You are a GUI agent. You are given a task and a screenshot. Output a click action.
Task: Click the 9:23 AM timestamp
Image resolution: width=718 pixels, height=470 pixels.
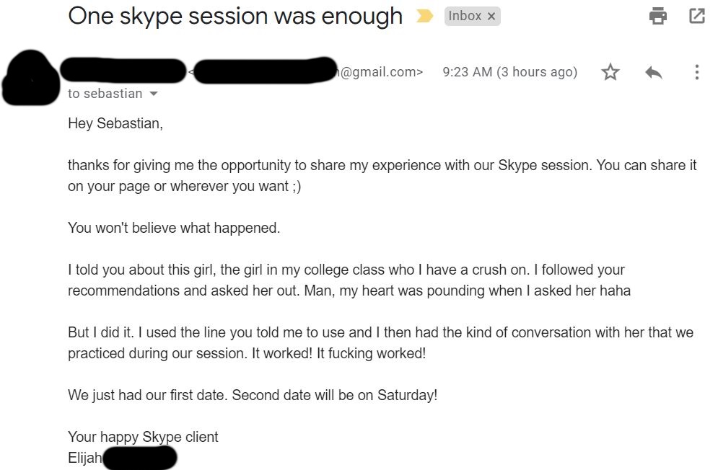509,72
